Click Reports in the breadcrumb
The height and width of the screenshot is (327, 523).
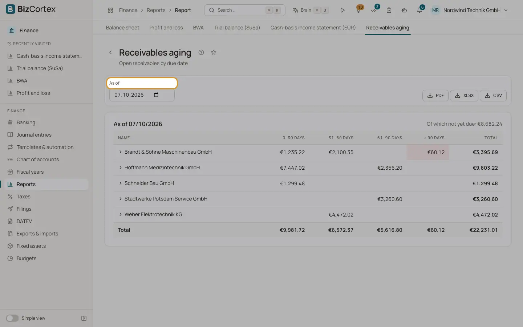coord(156,10)
